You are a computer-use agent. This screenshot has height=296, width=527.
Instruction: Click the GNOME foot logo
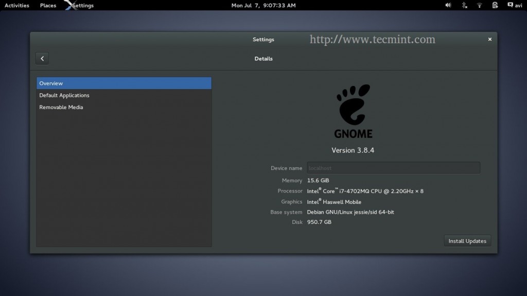pos(353,106)
